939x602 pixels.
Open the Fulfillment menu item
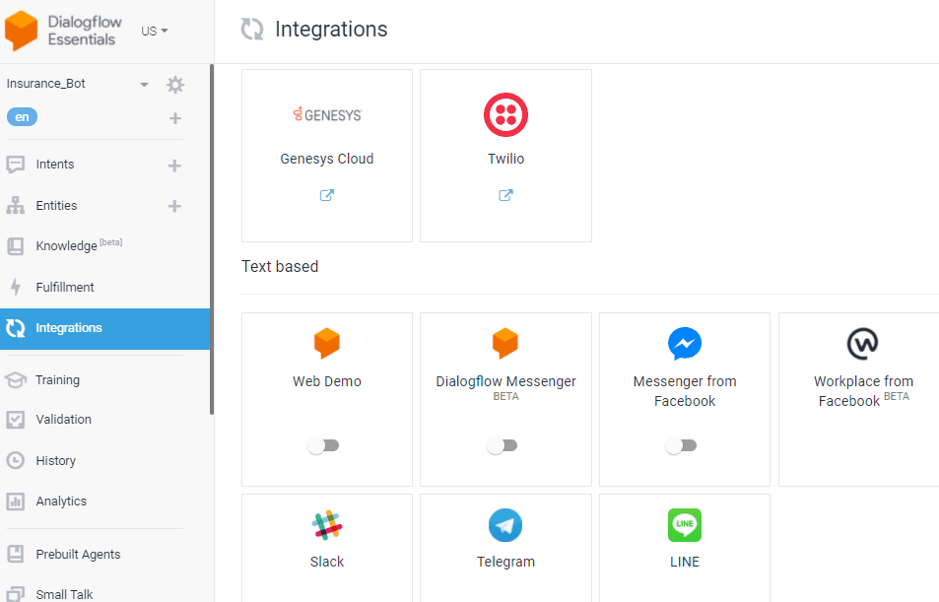pyautogui.click(x=65, y=287)
